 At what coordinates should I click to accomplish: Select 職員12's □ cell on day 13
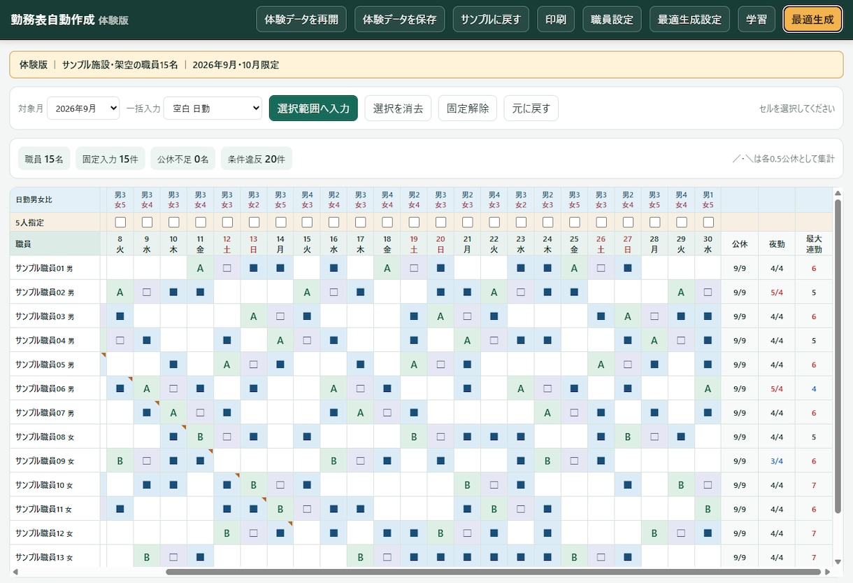tap(254, 533)
